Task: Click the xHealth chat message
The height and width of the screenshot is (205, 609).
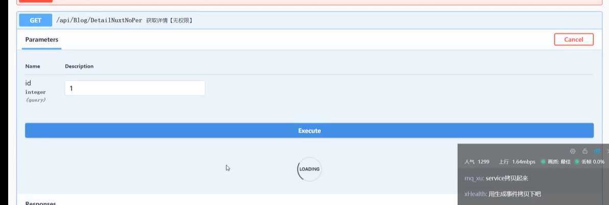Action: (502, 194)
